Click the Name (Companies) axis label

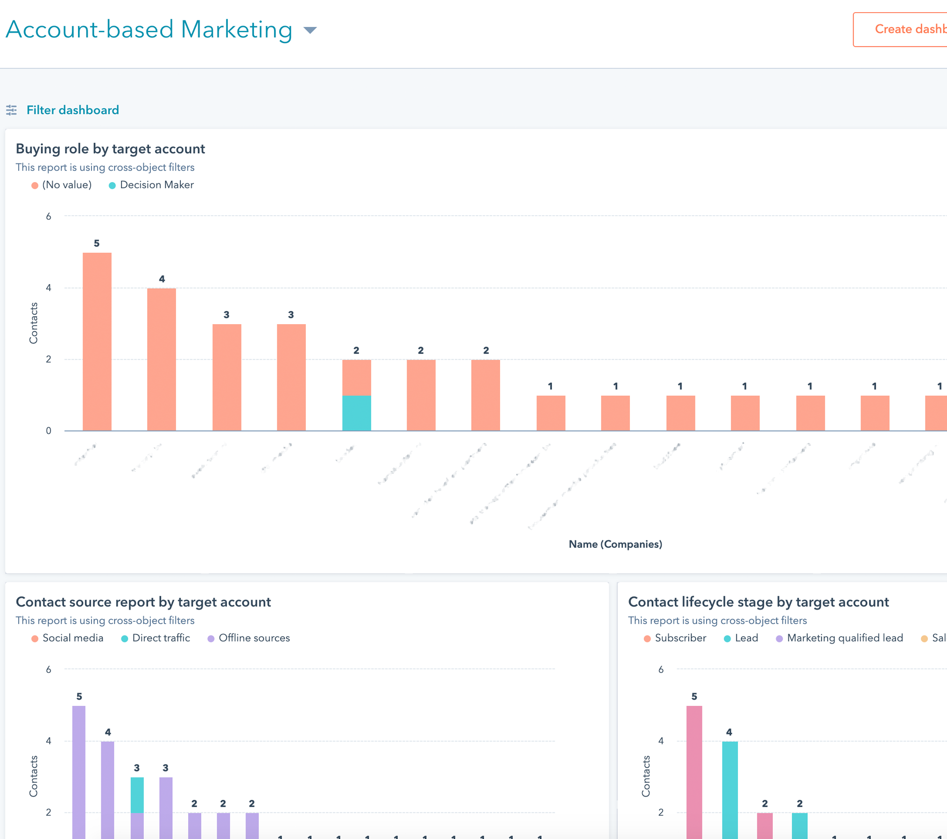coord(615,544)
